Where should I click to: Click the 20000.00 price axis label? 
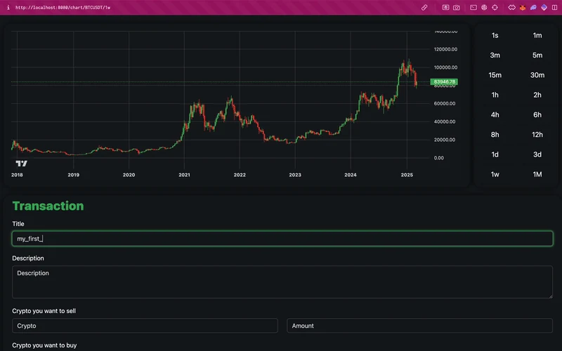(445, 140)
